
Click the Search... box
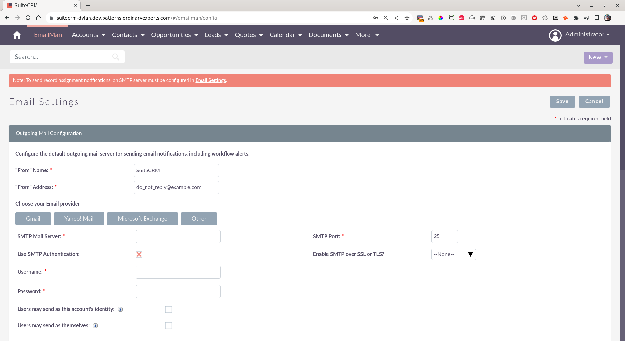(67, 57)
